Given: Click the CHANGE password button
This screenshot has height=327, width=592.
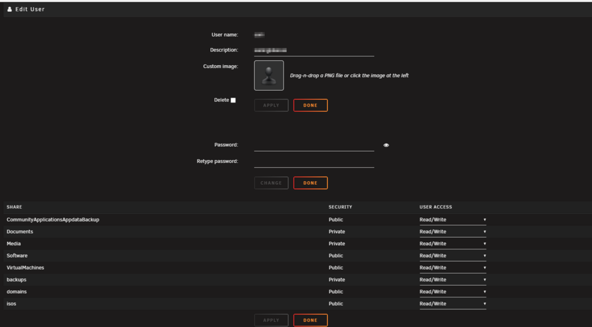Looking at the screenshot, I should [271, 183].
